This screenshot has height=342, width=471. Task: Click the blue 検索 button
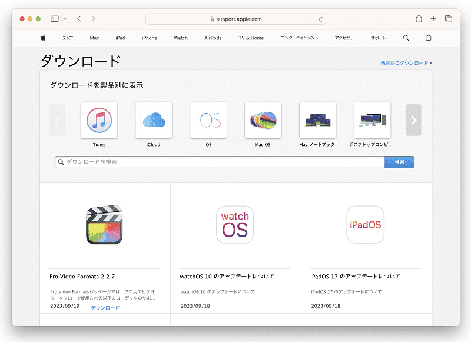click(x=399, y=162)
